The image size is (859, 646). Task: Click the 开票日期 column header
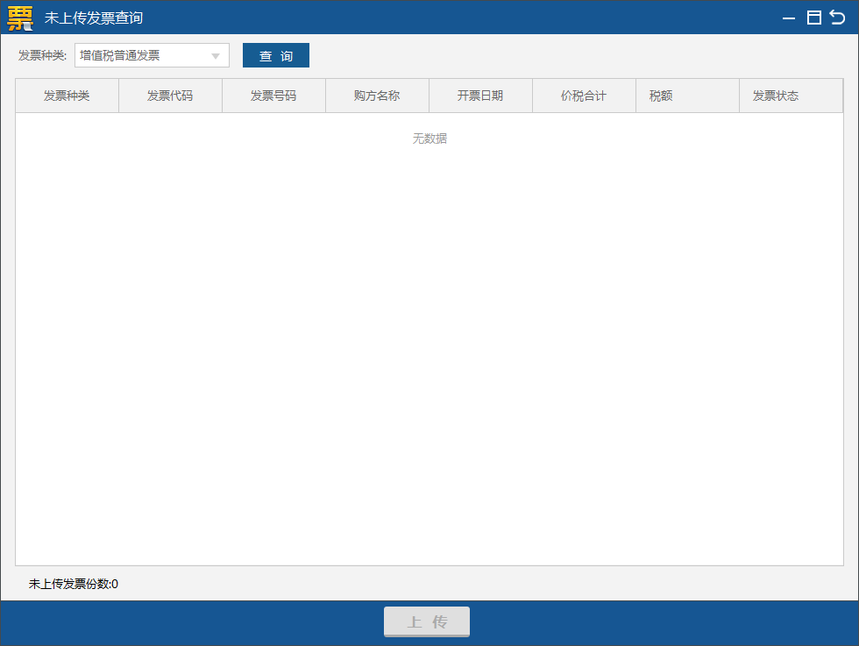click(x=481, y=96)
